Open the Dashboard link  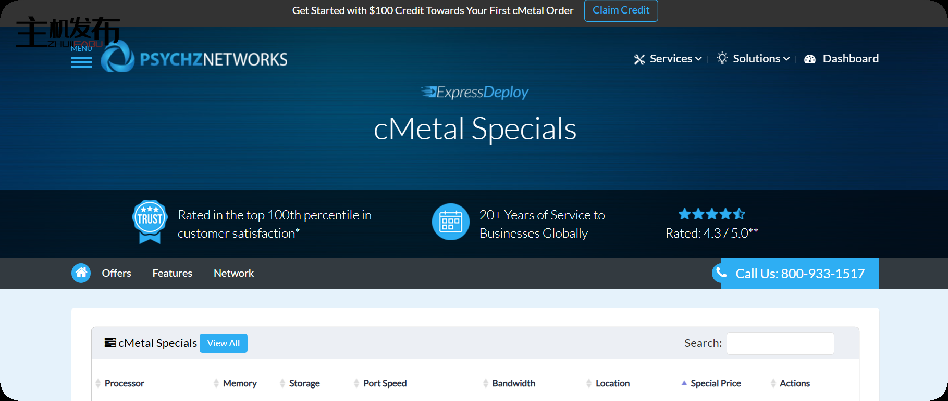(x=850, y=59)
